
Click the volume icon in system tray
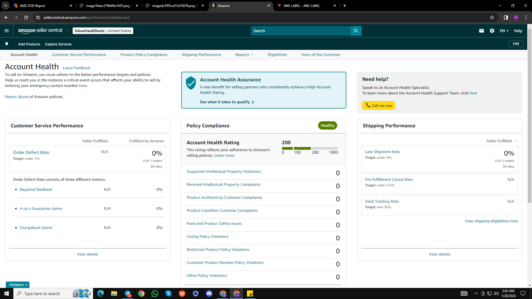point(496,293)
